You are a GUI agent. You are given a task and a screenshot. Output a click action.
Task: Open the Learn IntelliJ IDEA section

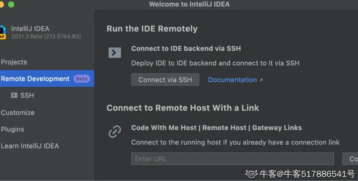[30, 146]
